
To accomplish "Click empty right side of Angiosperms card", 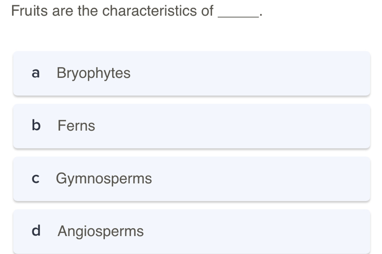I will 278,231.
